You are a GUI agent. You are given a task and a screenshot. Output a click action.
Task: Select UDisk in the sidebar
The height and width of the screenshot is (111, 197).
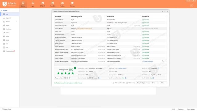click(x=10, y=40)
